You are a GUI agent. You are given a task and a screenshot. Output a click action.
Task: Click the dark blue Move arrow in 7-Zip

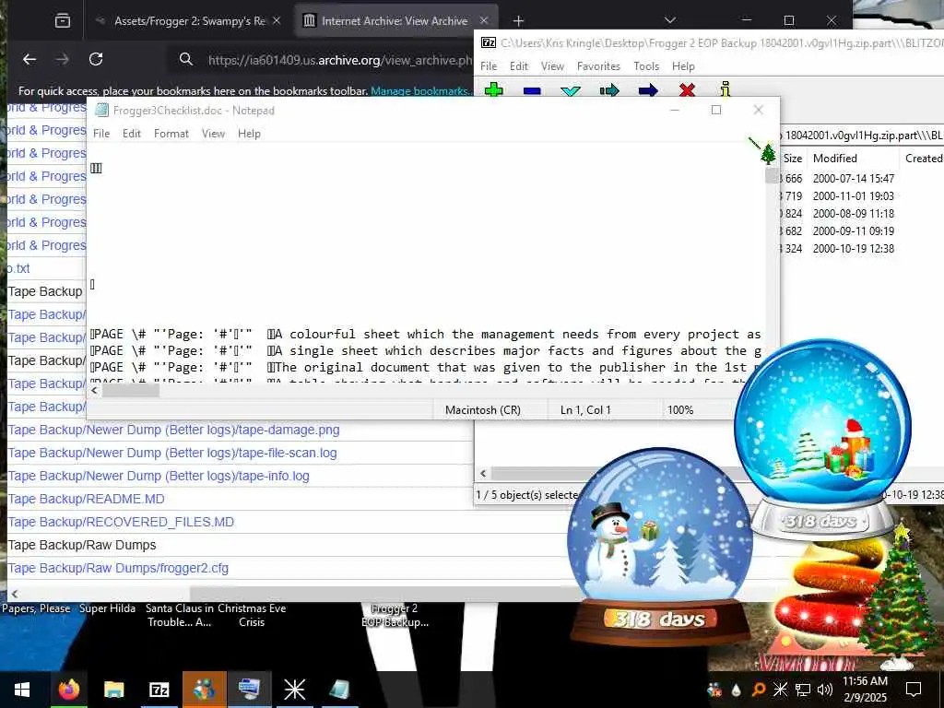click(648, 91)
